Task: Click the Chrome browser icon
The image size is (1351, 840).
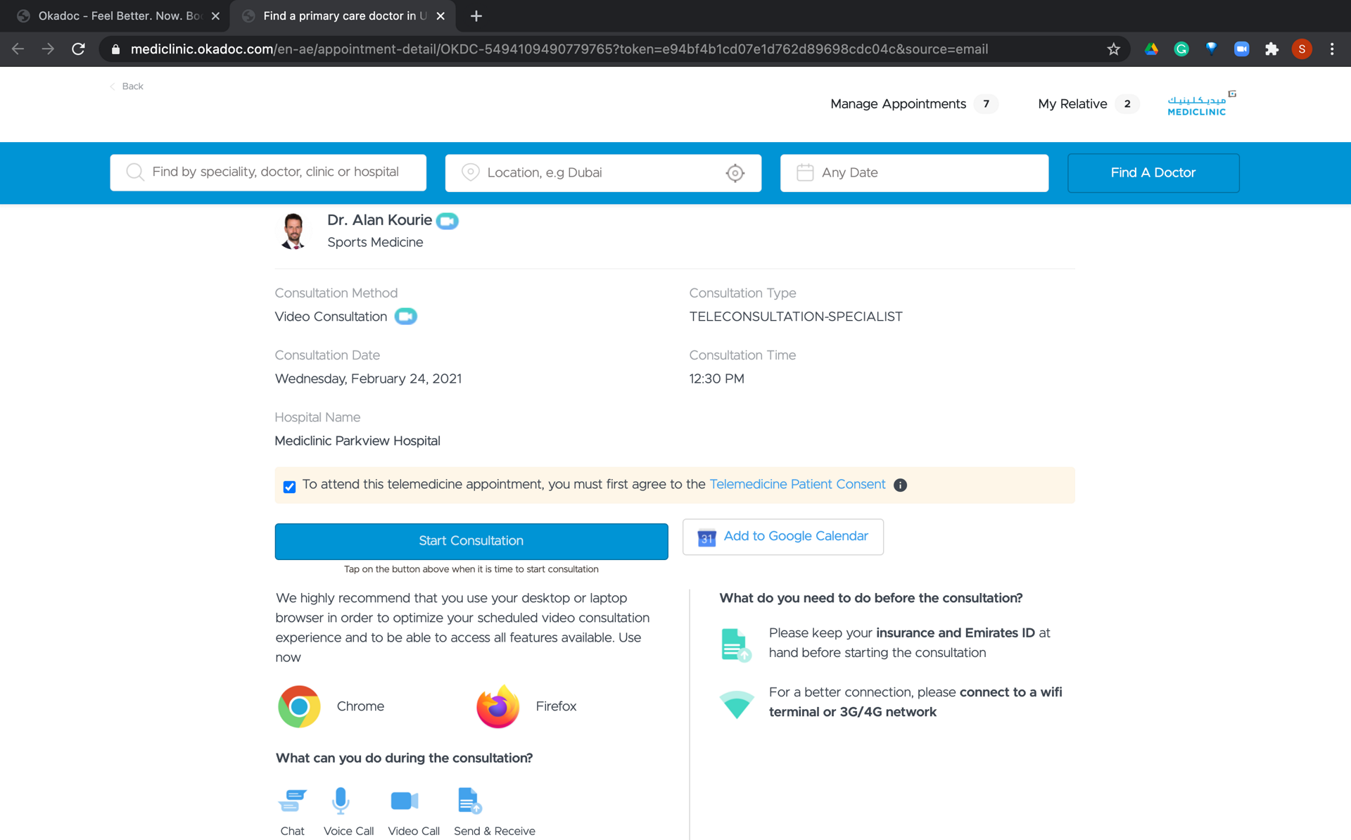Action: (299, 706)
